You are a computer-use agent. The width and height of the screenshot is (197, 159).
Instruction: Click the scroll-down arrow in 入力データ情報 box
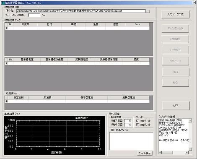(190, 149)
